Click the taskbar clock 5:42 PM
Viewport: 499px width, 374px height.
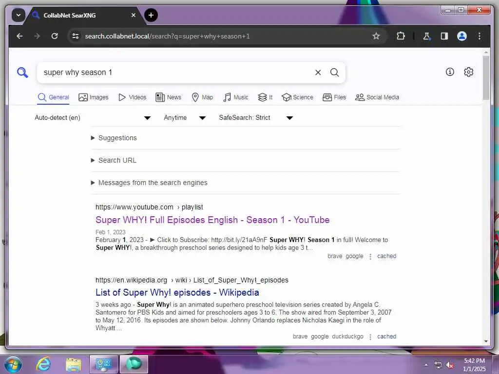[474, 361]
